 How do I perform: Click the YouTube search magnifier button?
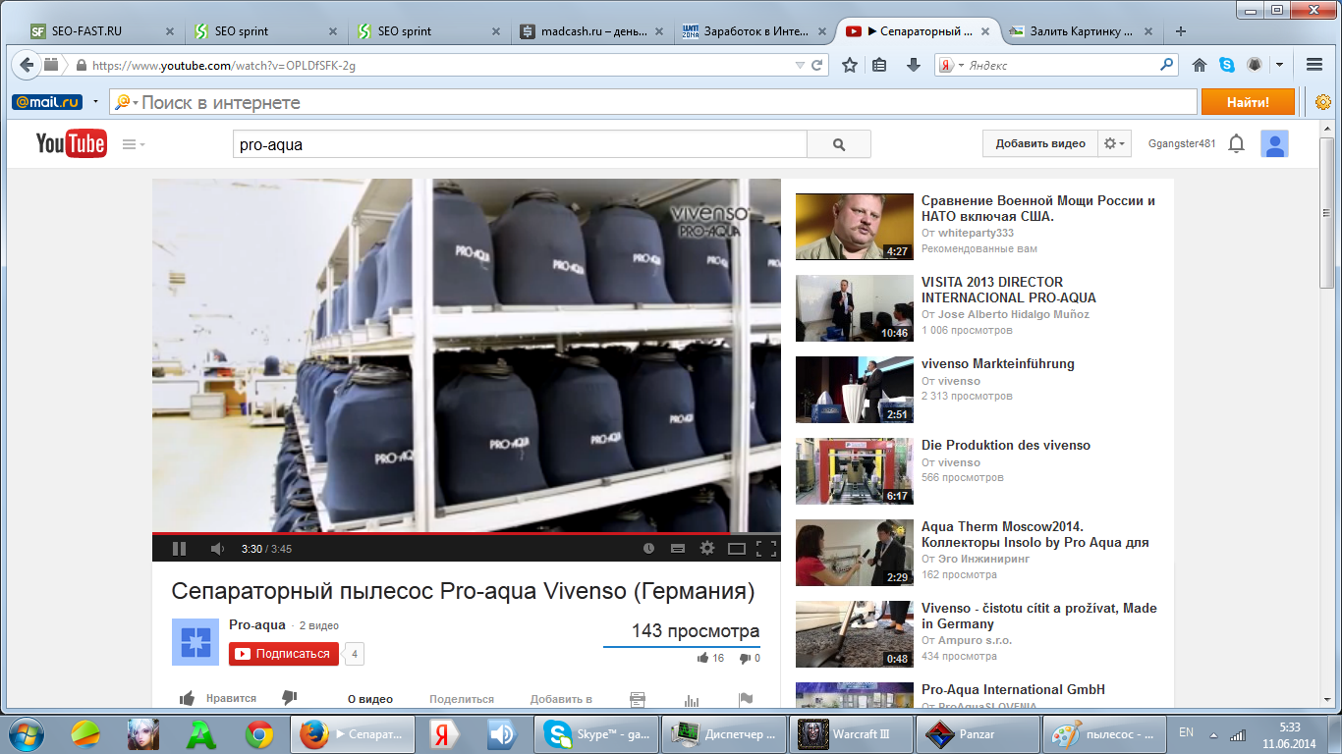coord(839,144)
